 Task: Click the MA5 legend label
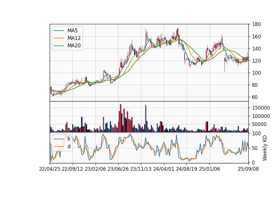[x=72, y=31]
